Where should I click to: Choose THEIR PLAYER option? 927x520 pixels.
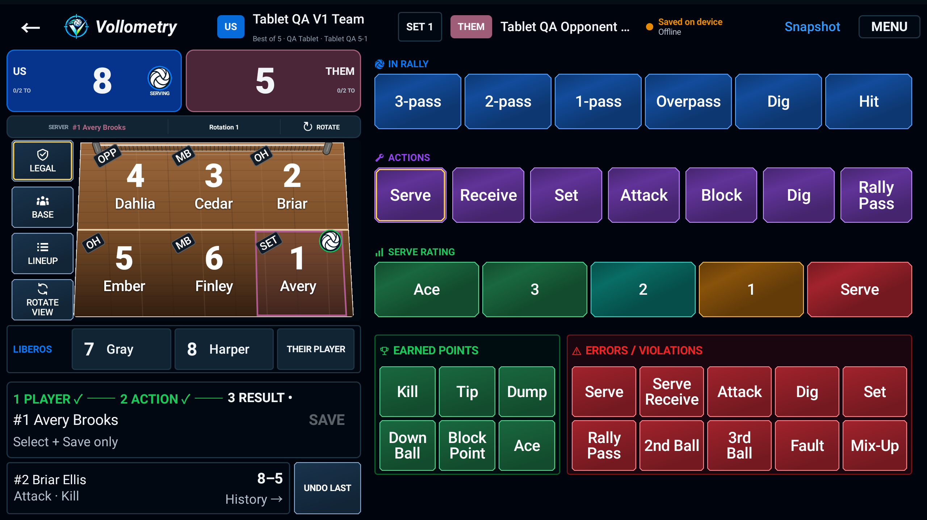coord(316,349)
